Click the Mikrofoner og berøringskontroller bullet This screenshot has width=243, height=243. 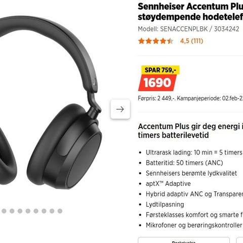click(194, 225)
